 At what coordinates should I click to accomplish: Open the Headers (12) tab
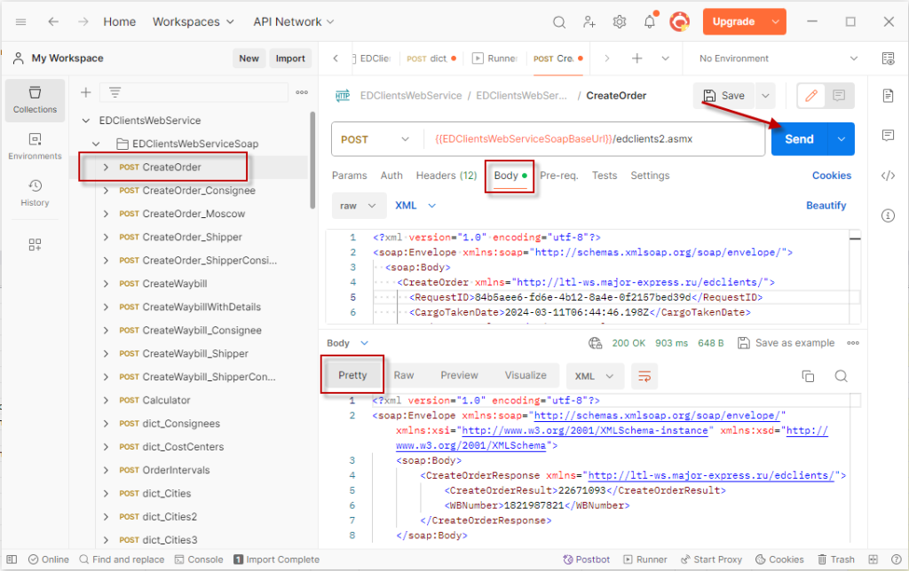(x=447, y=176)
